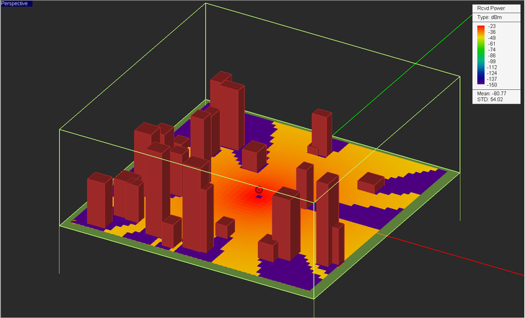Image resolution: width=525 pixels, height=318 pixels.
Task: Select the circular transmitter marker at center
Action: (x=259, y=189)
